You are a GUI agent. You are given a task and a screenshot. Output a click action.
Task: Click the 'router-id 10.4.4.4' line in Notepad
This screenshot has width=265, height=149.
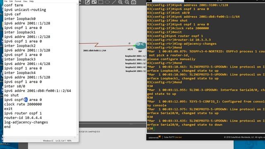(x=23, y=118)
